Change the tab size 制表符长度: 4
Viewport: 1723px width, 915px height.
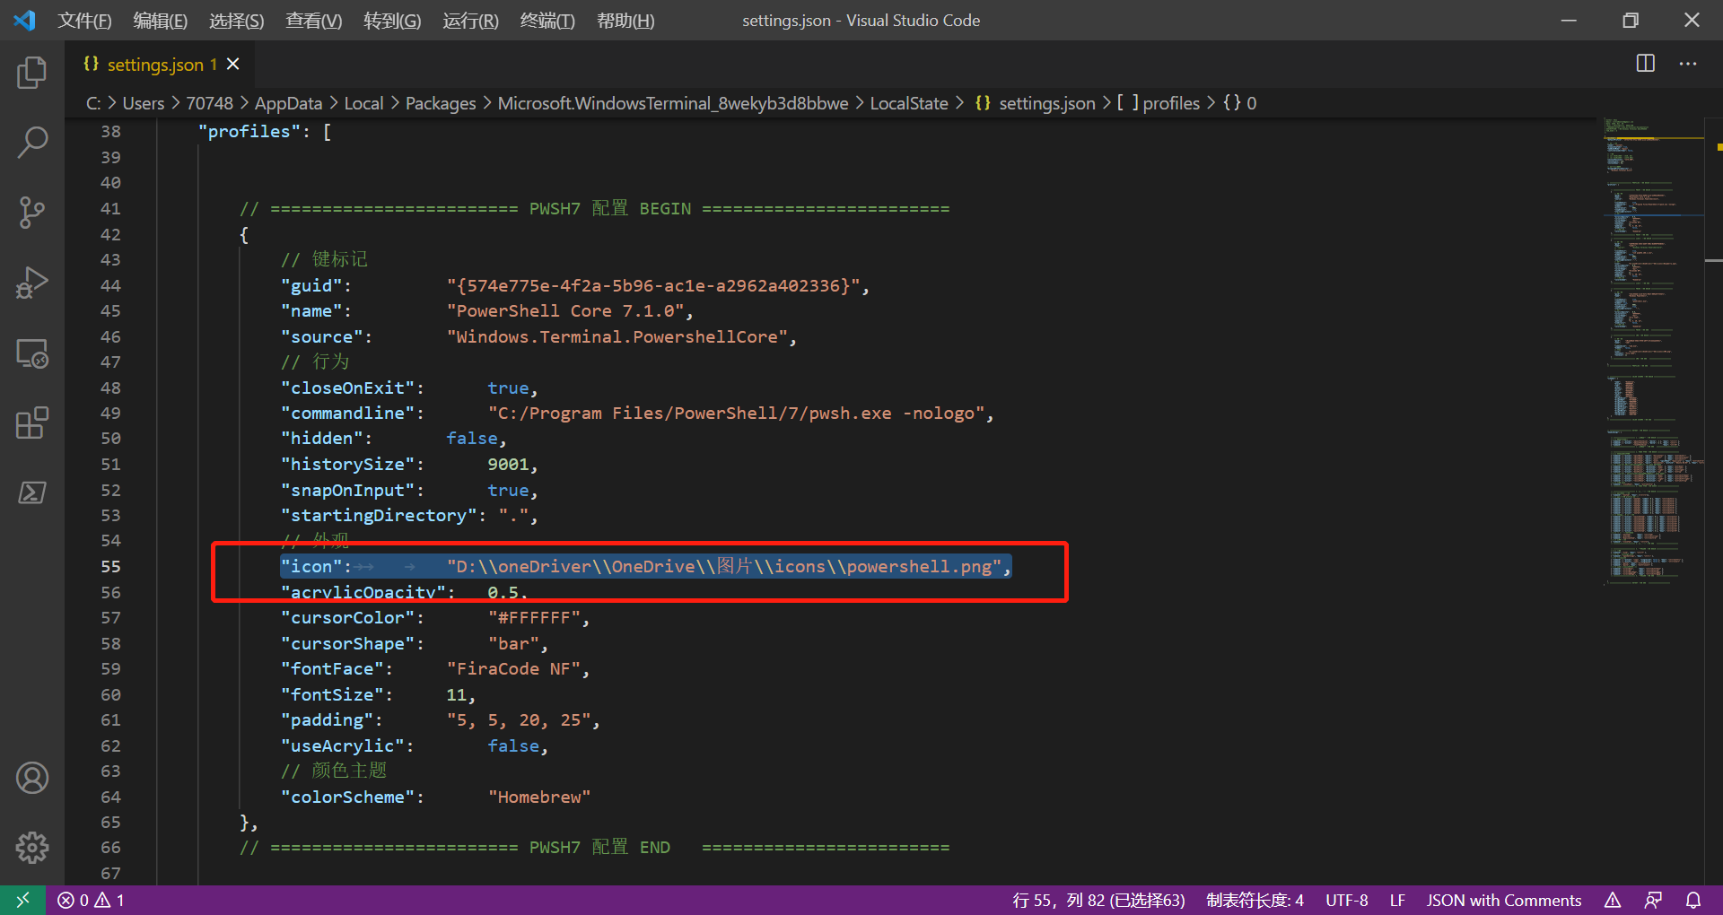(1255, 900)
